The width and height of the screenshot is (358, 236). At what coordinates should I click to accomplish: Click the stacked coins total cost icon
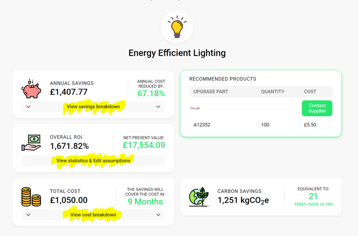(x=31, y=197)
